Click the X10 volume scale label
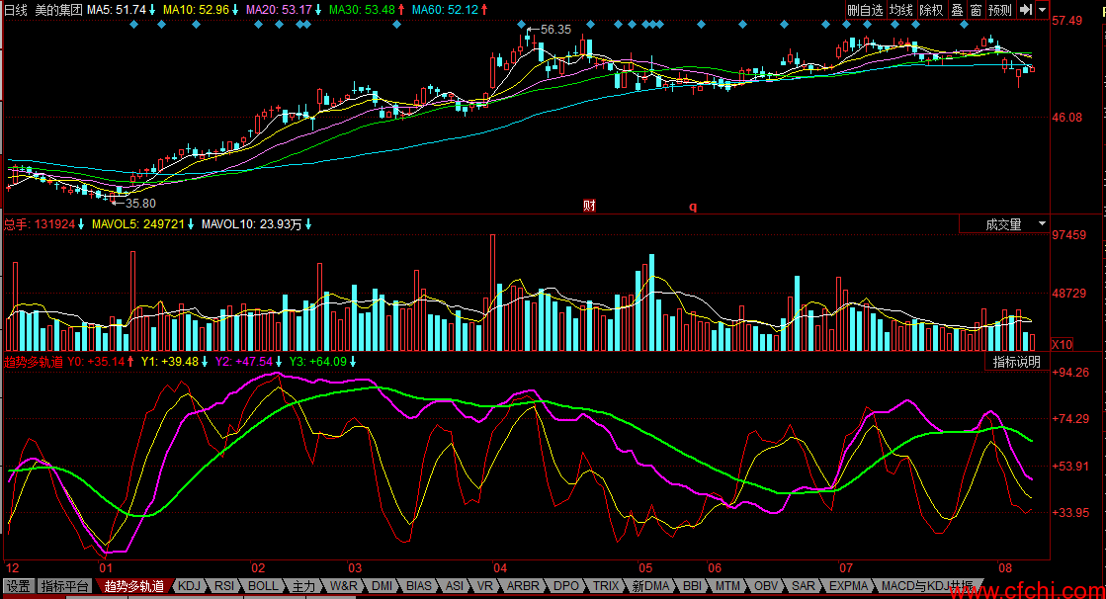The height and width of the screenshot is (599, 1106). pyautogui.click(x=1063, y=344)
